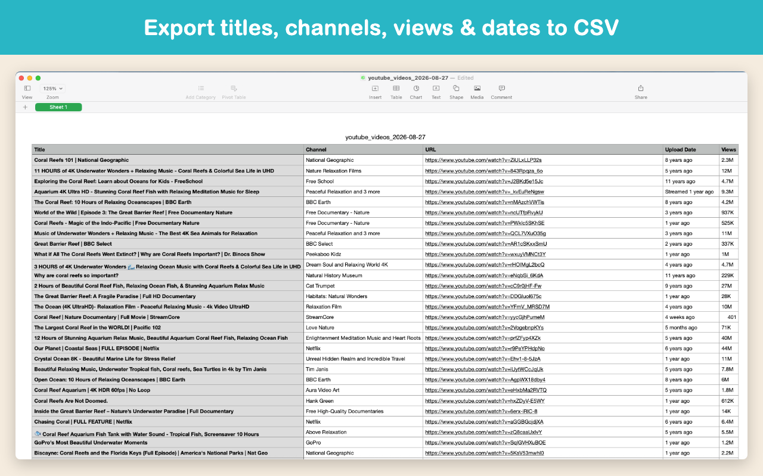The width and height of the screenshot is (763, 476).
Task: Click the Shape toolbar icon
Action: (456, 88)
